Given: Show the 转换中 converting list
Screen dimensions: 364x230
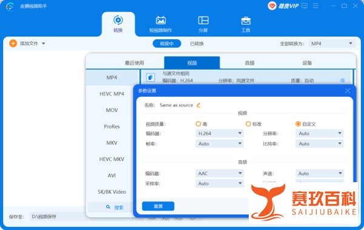Looking at the screenshot, I should [x=167, y=44].
